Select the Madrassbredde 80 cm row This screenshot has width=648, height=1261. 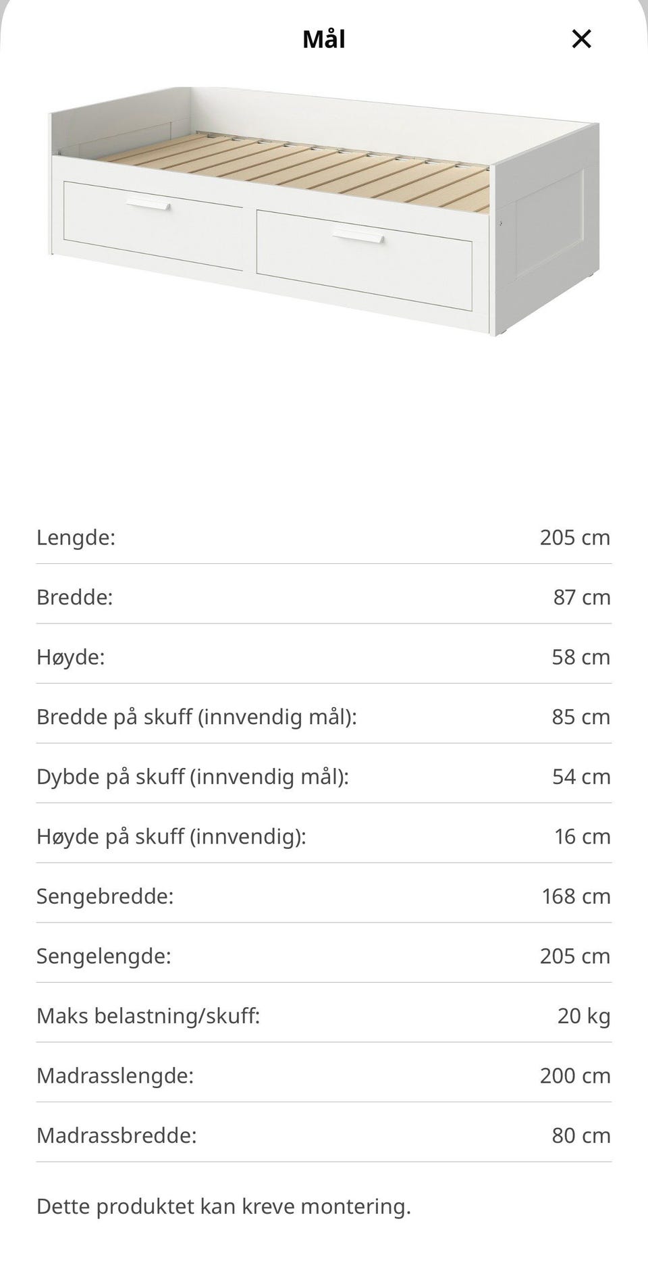click(x=324, y=1135)
